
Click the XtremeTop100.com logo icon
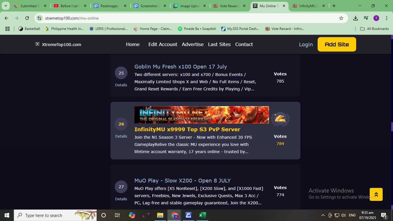click(37, 44)
